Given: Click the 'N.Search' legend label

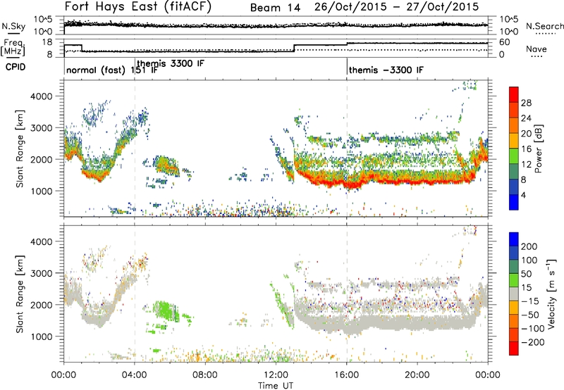Looking at the screenshot, I should click(x=544, y=26).
